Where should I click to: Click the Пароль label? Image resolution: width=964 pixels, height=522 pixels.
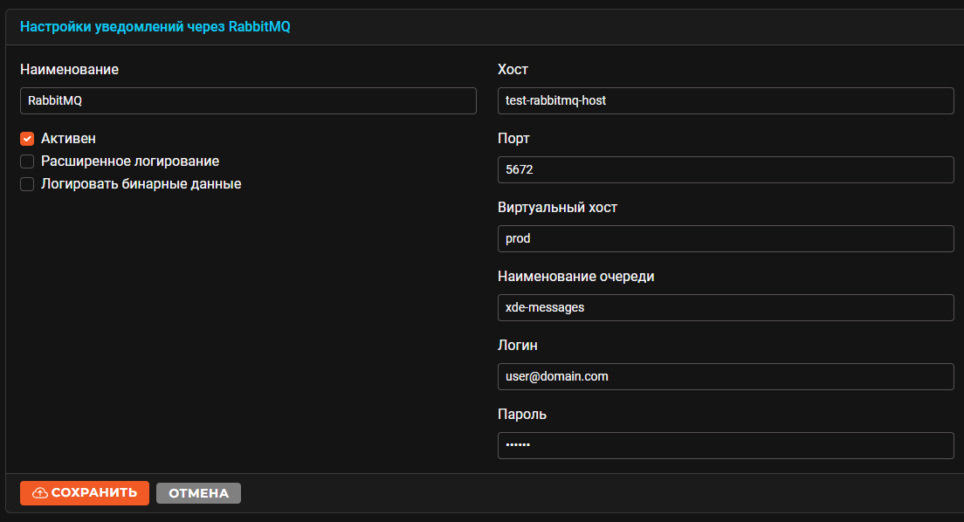tap(522, 415)
